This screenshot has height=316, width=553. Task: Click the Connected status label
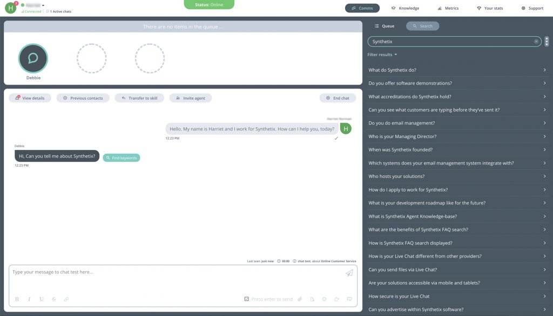pos(31,12)
